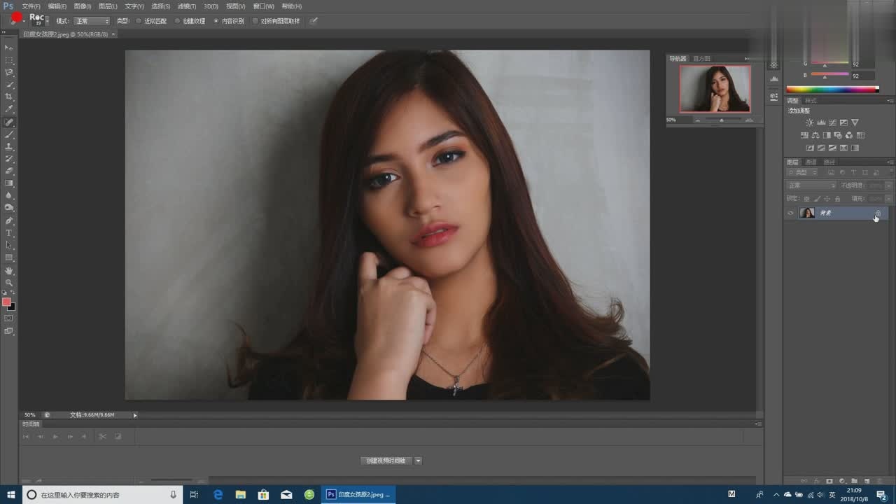
Task: Select the 近似匹配 radio option
Action: tap(139, 21)
